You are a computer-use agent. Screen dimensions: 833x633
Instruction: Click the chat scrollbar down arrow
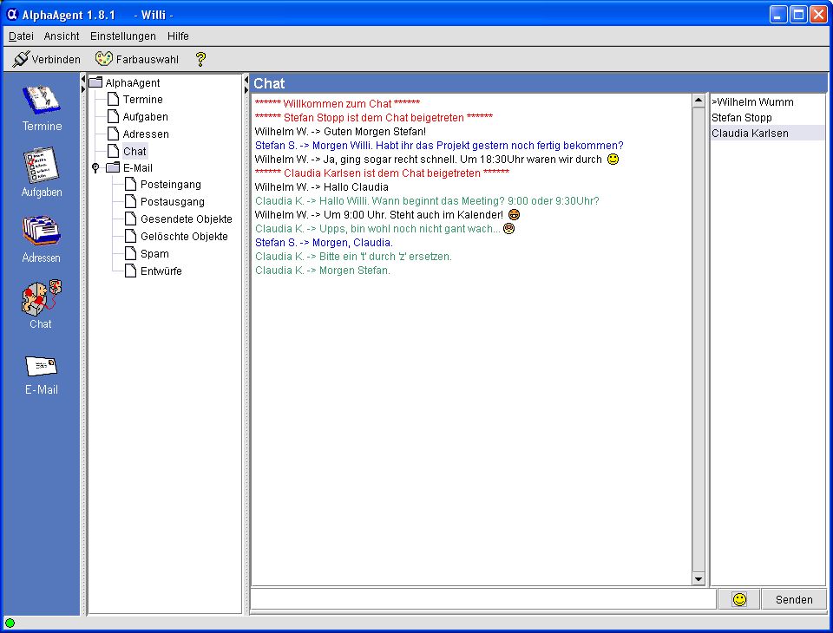(699, 579)
